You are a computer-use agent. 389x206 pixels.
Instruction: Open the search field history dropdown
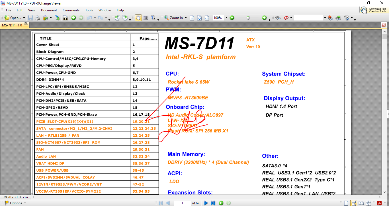click(325, 18)
